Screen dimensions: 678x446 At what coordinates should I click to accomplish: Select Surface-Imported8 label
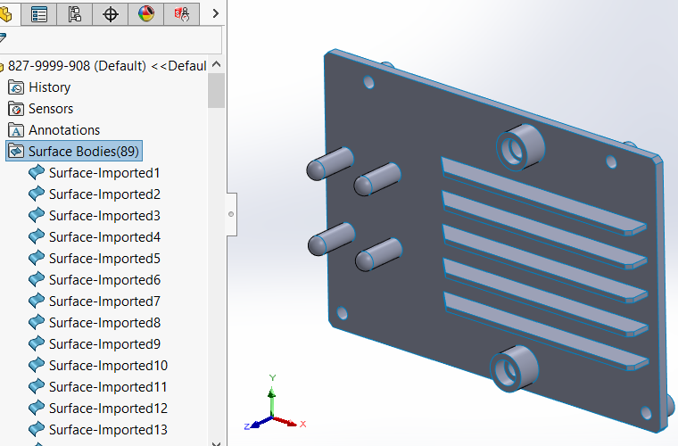[104, 322]
